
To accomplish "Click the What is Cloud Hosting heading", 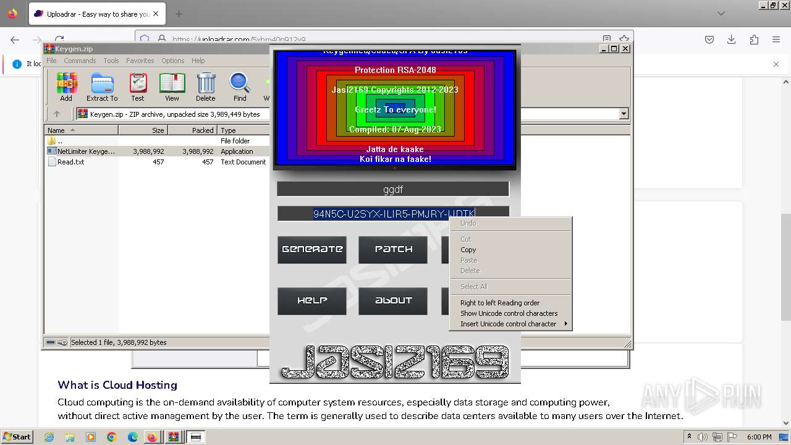I will [117, 385].
